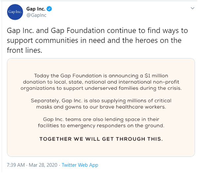Expand the tweet options chevron

coord(192,8)
